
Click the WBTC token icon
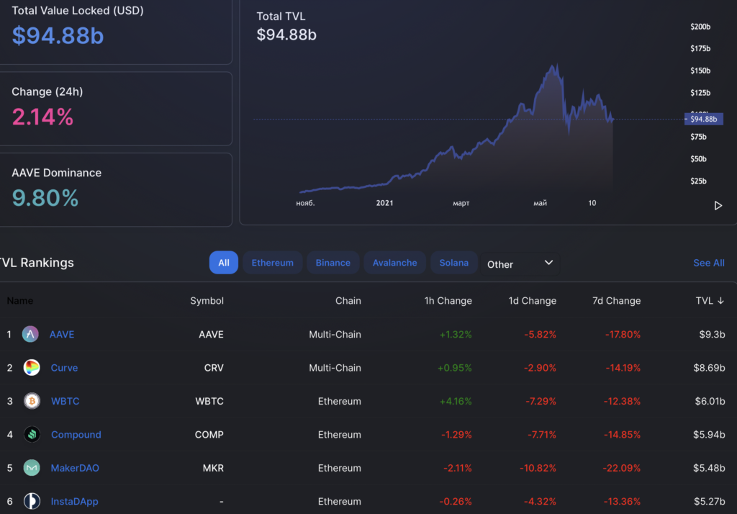click(x=32, y=401)
